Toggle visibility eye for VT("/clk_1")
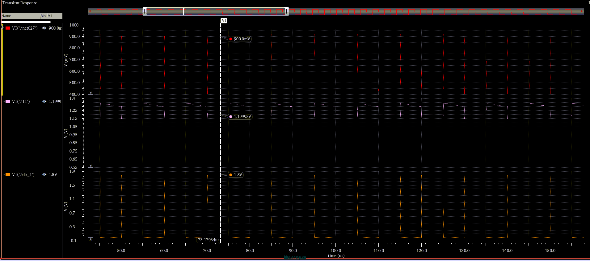590x261 pixels. [x=44, y=174]
